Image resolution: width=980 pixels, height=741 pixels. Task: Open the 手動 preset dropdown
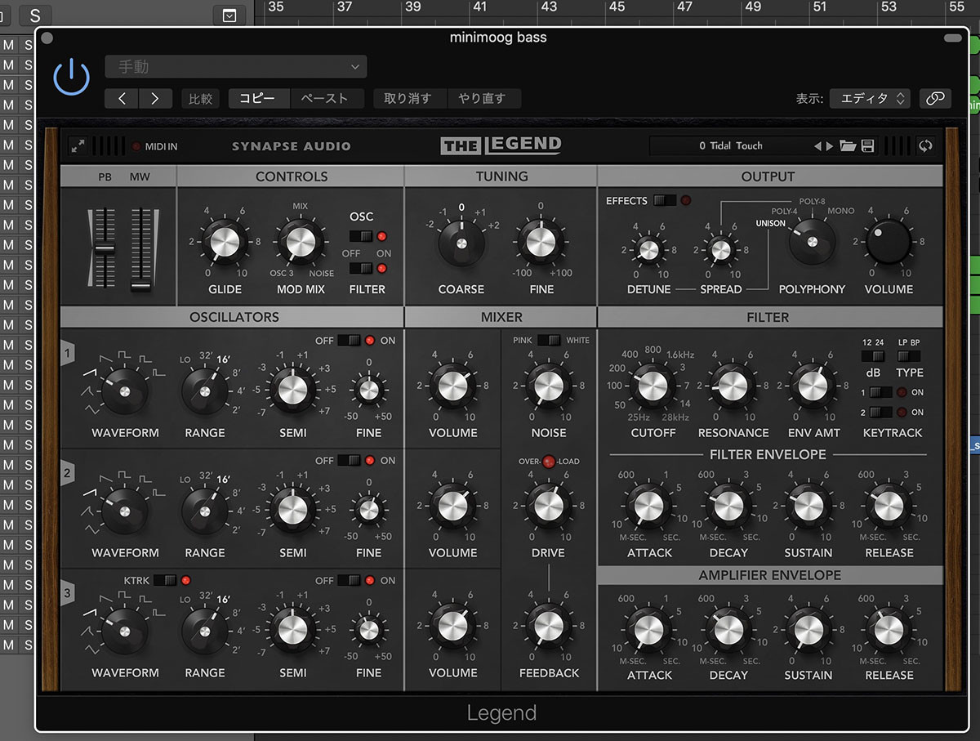click(236, 67)
